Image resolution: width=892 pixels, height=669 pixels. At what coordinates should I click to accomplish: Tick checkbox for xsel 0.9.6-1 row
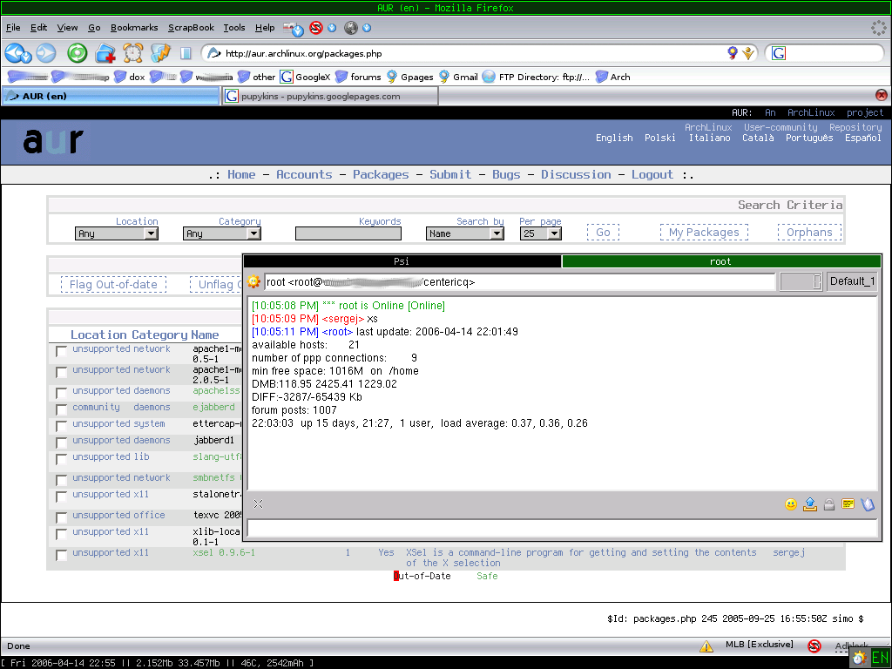tap(62, 556)
